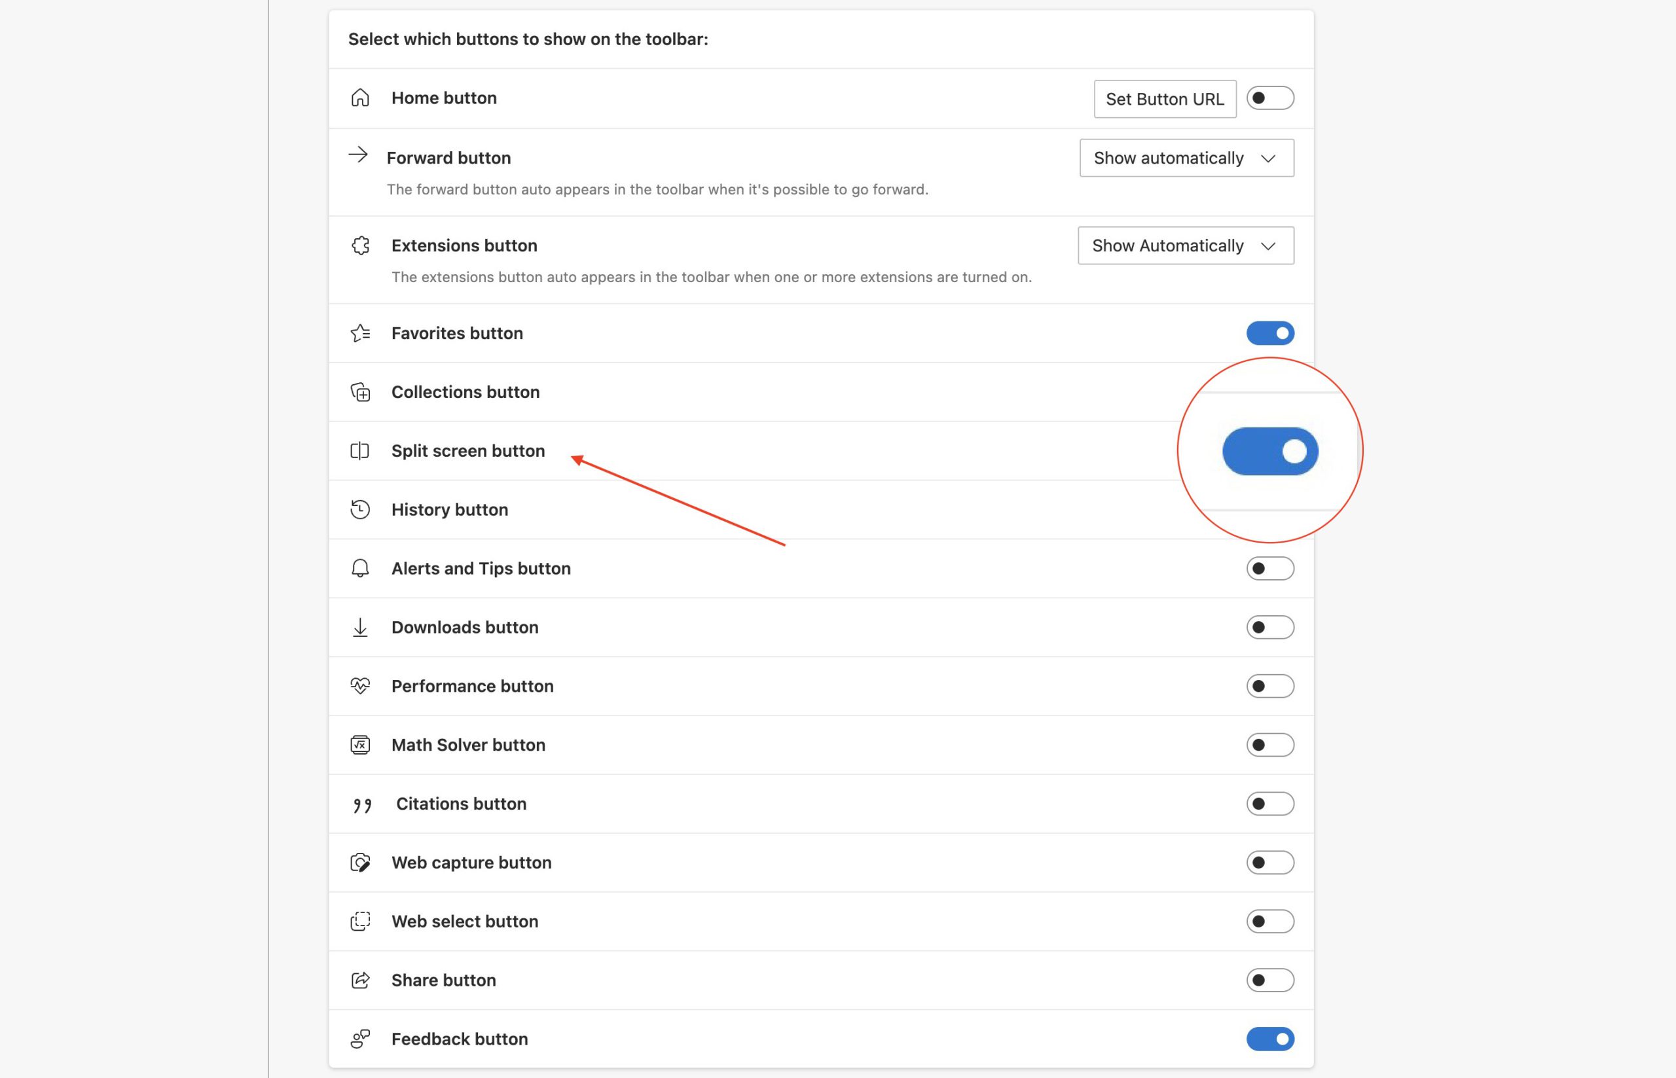Click the Math Solver icon
This screenshot has height=1078, width=1676.
point(360,745)
